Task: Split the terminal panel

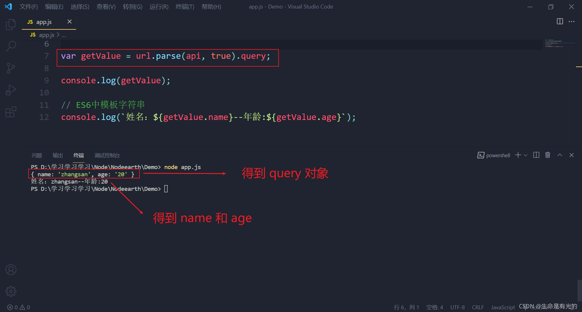Action: pos(536,155)
